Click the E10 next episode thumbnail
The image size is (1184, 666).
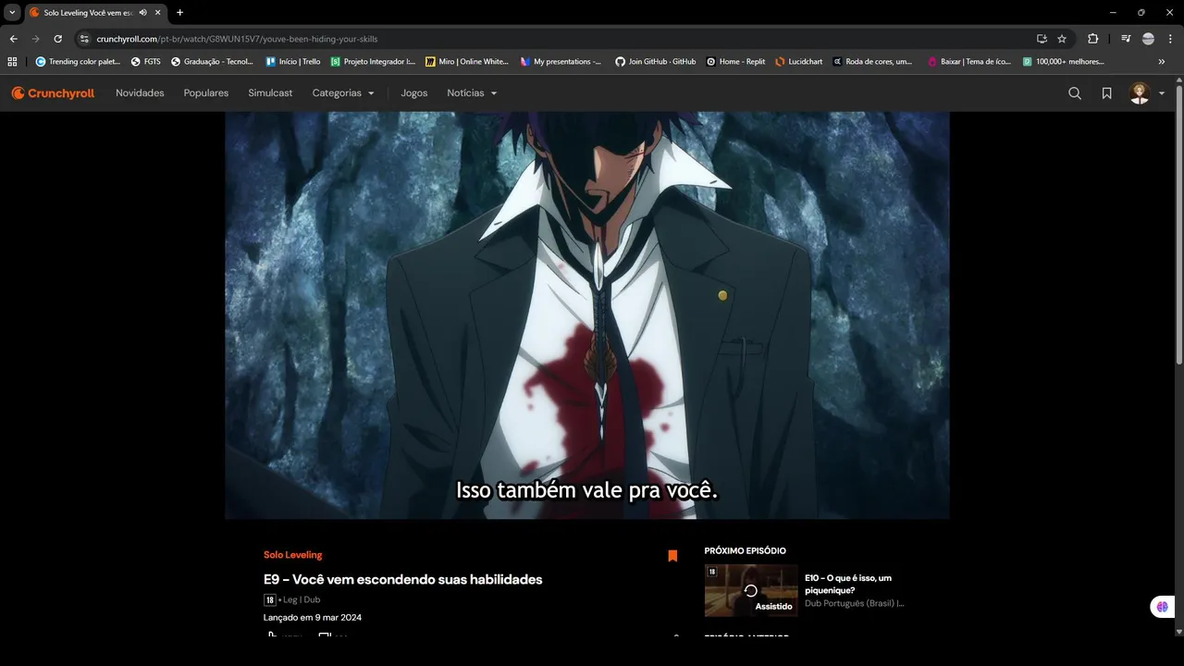pyautogui.click(x=751, y=590)
